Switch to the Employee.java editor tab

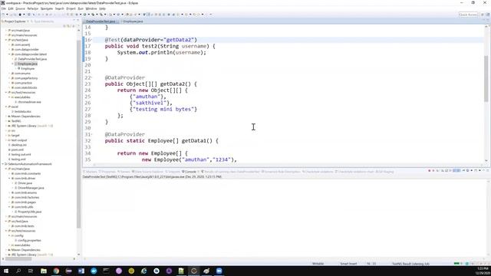(x=133, y=21)
